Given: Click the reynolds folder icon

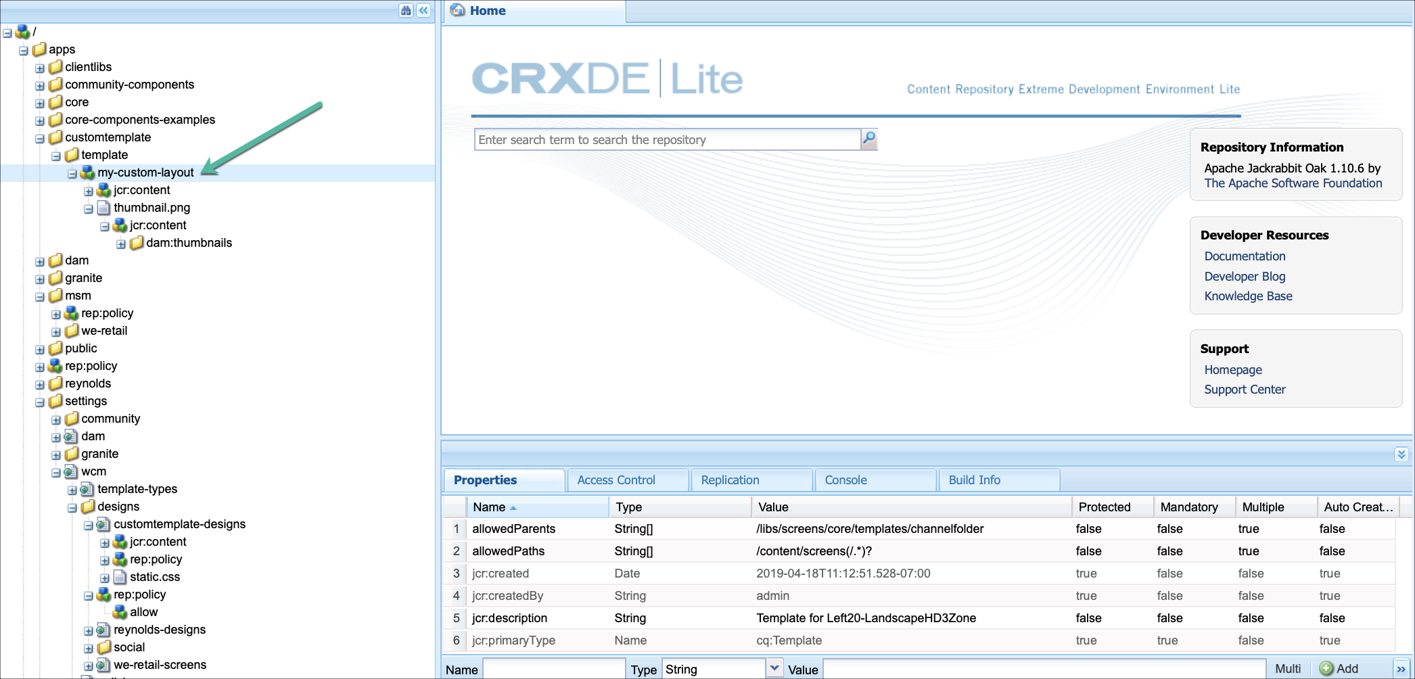Looking at the screenshot, I should pyautogui.click(x=55, y=383).
